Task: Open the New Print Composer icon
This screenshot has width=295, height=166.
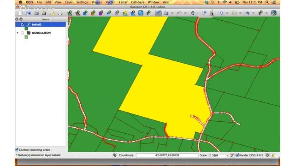Action: [x=52, y=13]
